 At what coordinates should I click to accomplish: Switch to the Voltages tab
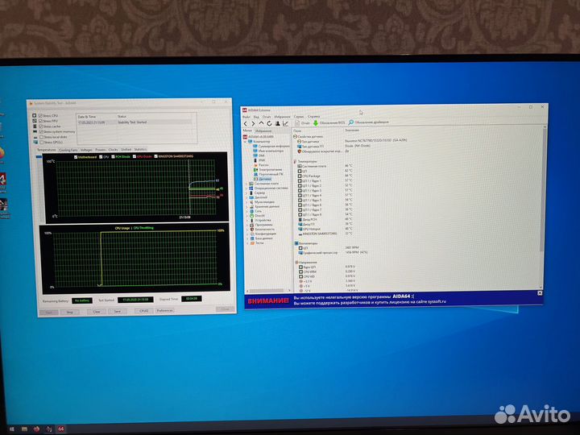86,150
